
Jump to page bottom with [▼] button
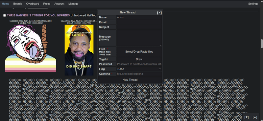(x=247, y=117)
